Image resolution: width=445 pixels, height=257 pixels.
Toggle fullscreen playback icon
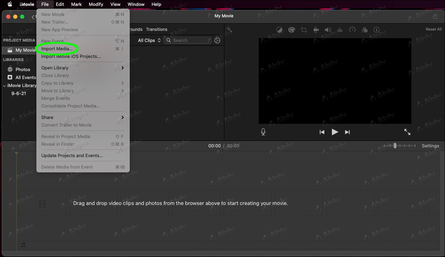point(408,132)
